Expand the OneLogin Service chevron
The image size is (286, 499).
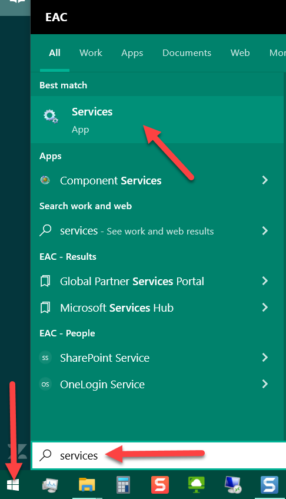pos(265,384)
